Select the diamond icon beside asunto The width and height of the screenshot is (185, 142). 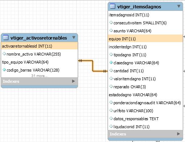point(111,31)
